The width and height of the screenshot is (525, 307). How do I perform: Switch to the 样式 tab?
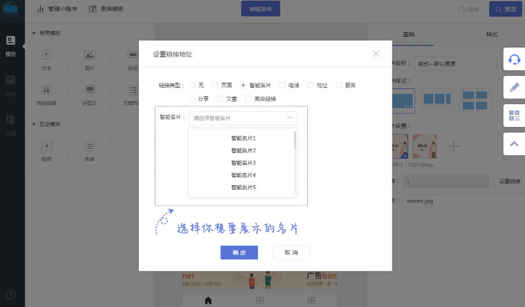[x=492, y=35]
